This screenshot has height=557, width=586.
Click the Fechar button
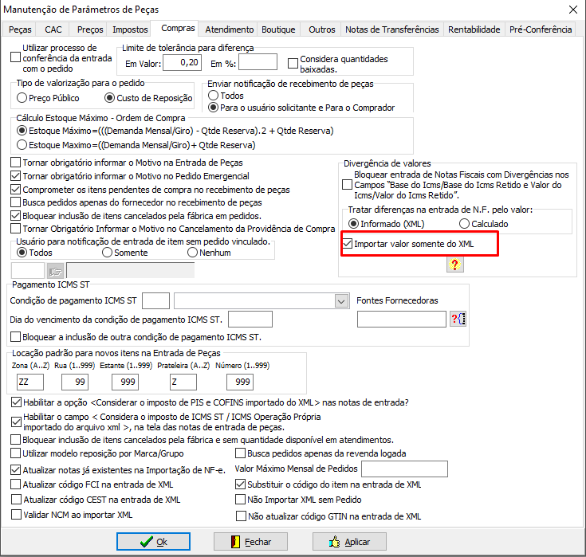pyautogui.click(x=250, y=542)
